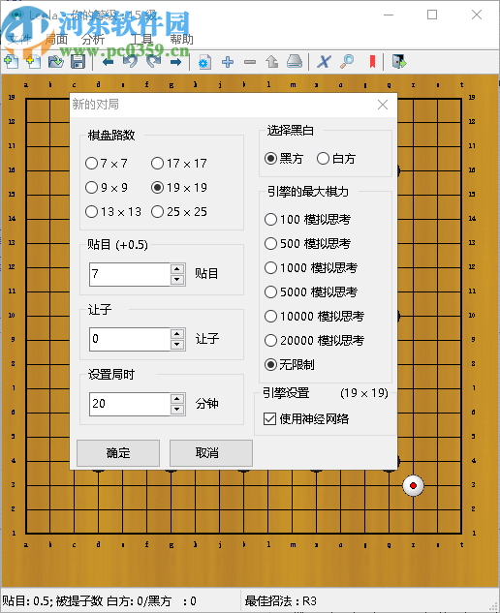Image resolution: width=500 pixels, height=613 pixels.
Task: Set engine strength to 100 模拟思考
Action: click(x=307, y=219)
